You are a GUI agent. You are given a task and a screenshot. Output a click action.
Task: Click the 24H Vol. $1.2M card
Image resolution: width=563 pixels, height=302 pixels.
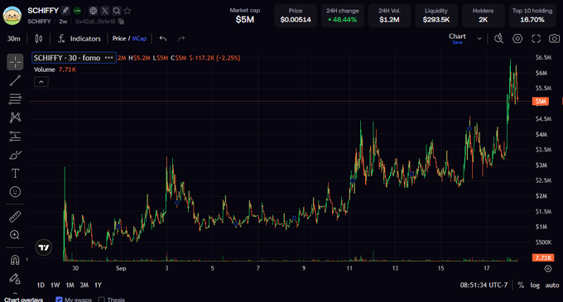click(389, 16)
